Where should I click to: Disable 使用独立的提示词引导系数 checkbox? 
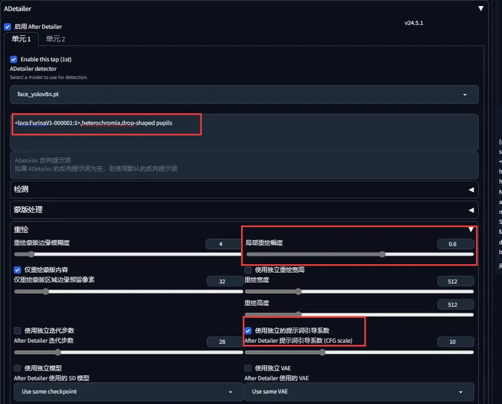click(x=248, y=331)
